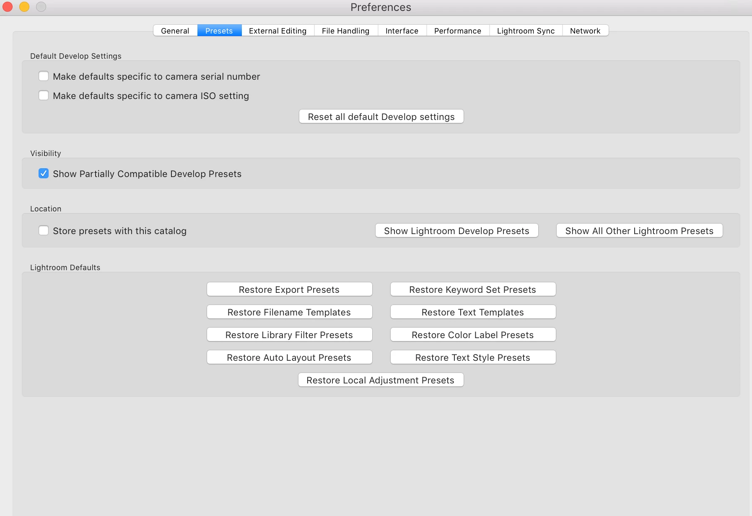Click Restore Text Style Presets
The image size is (752, 516).
coord(473,357)
